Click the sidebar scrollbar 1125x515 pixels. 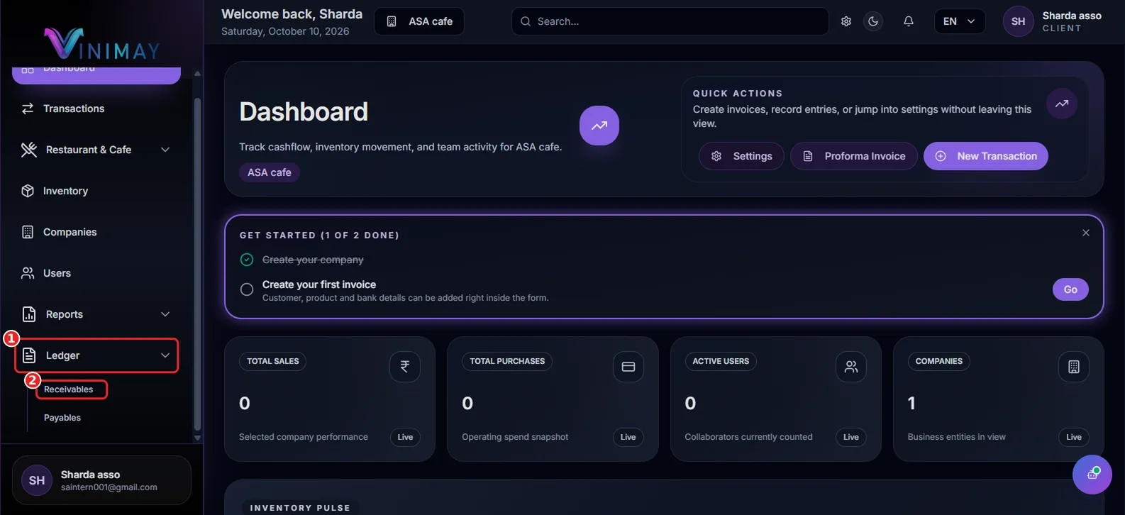[197, 262]
